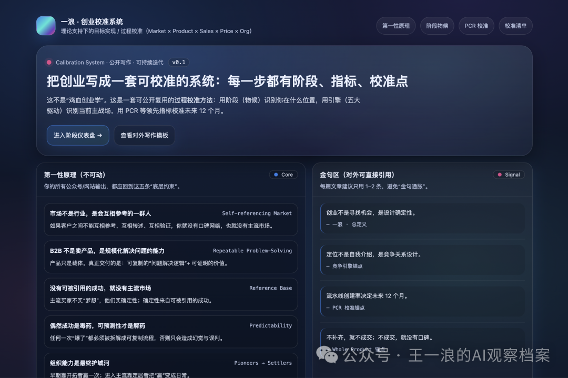Open 查看对外写作模板

pyautogui.click(x=144, y=135)
